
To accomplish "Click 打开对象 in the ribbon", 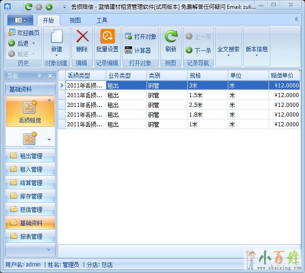I will (140, 37).
